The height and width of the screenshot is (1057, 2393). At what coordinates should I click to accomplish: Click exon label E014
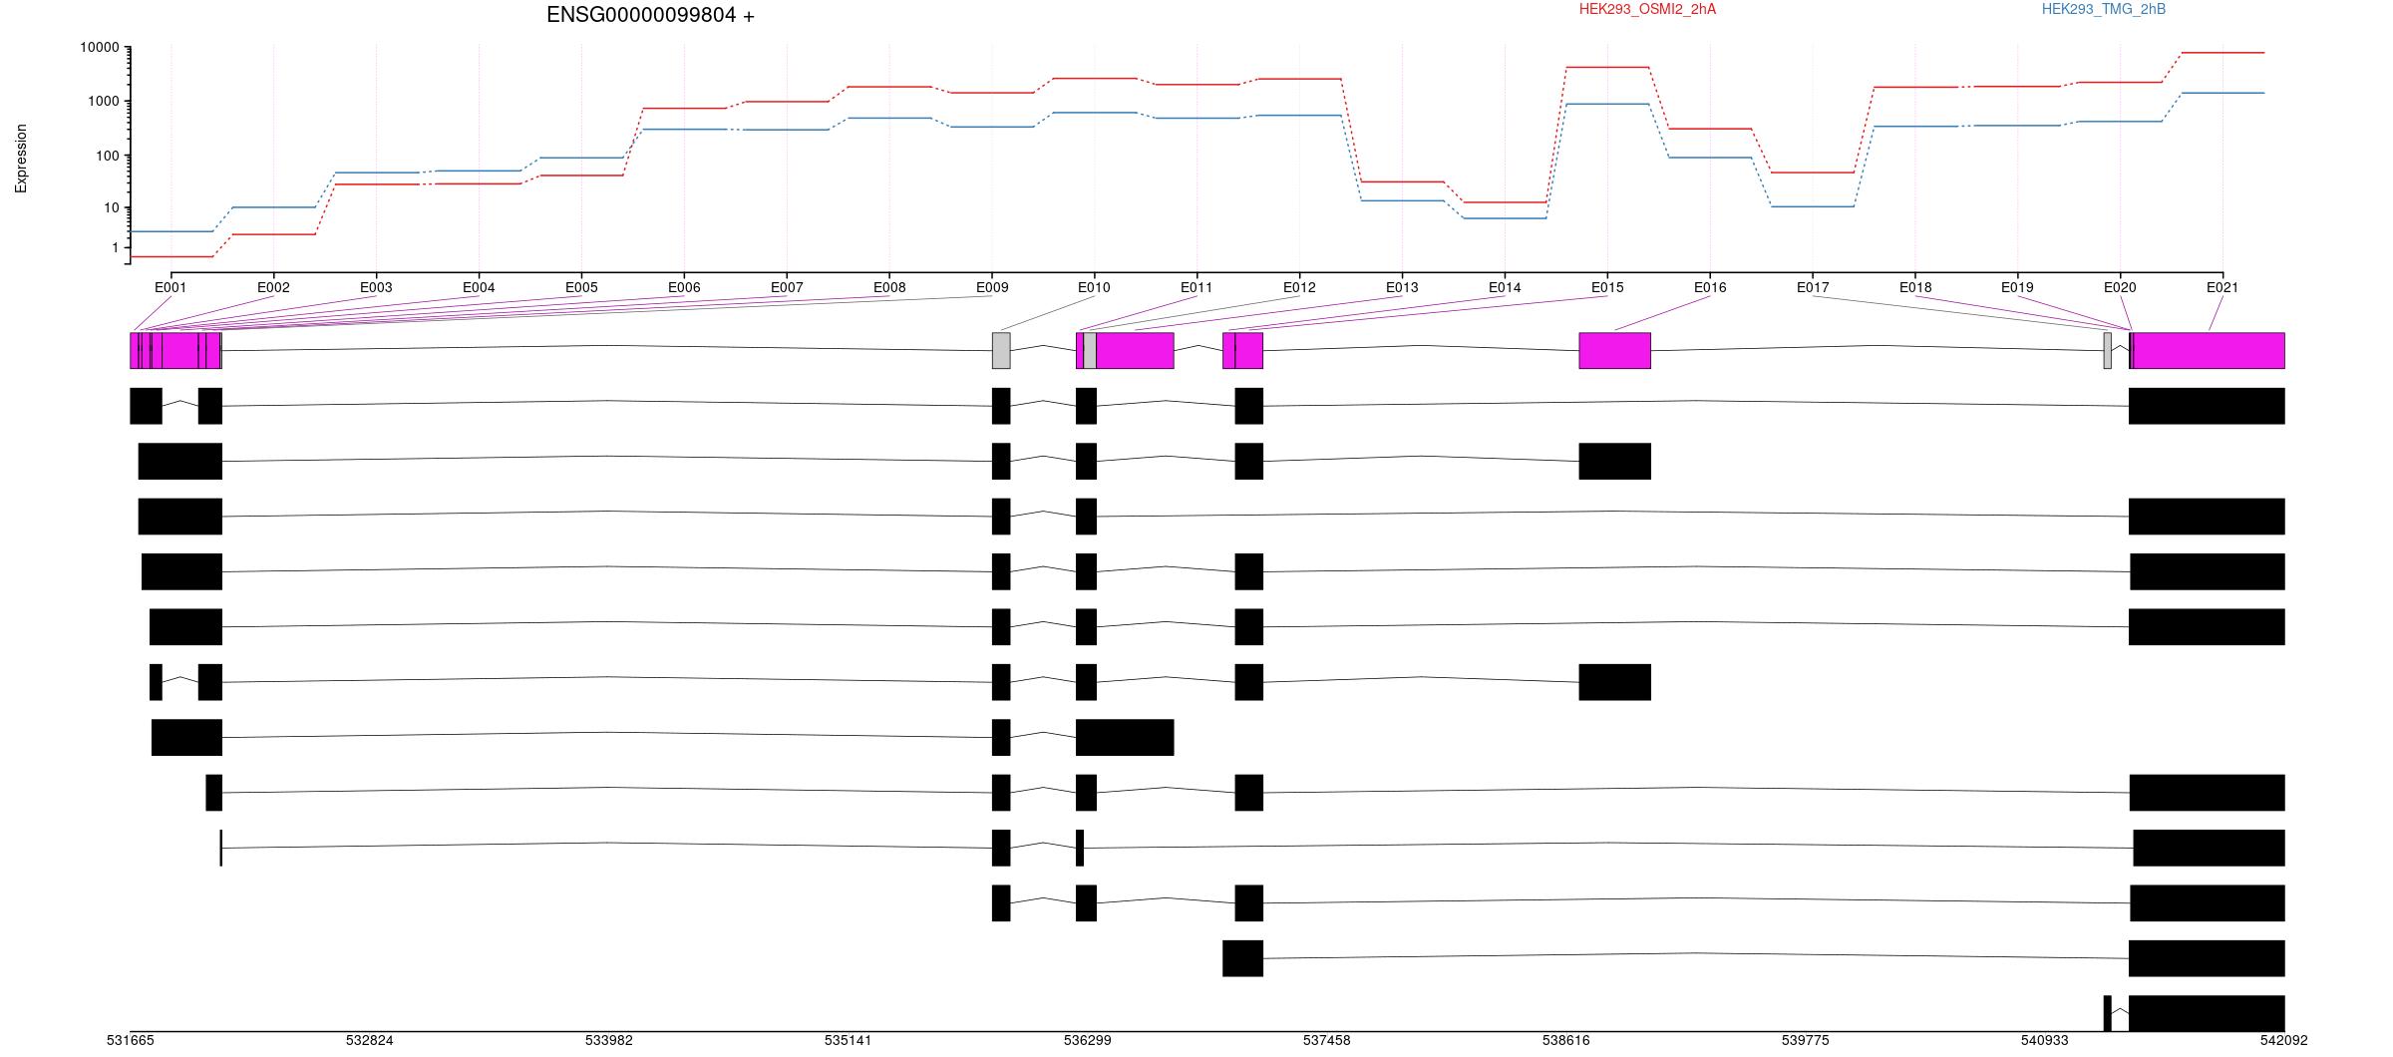tap(1505, 288)
